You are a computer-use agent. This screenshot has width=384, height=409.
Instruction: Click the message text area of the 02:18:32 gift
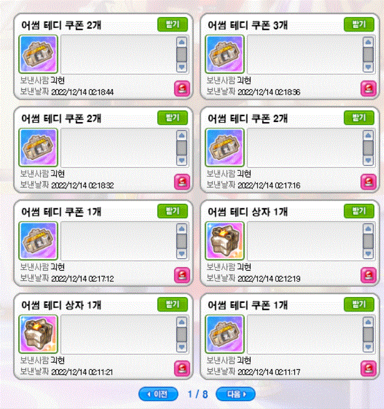point(118,148)
